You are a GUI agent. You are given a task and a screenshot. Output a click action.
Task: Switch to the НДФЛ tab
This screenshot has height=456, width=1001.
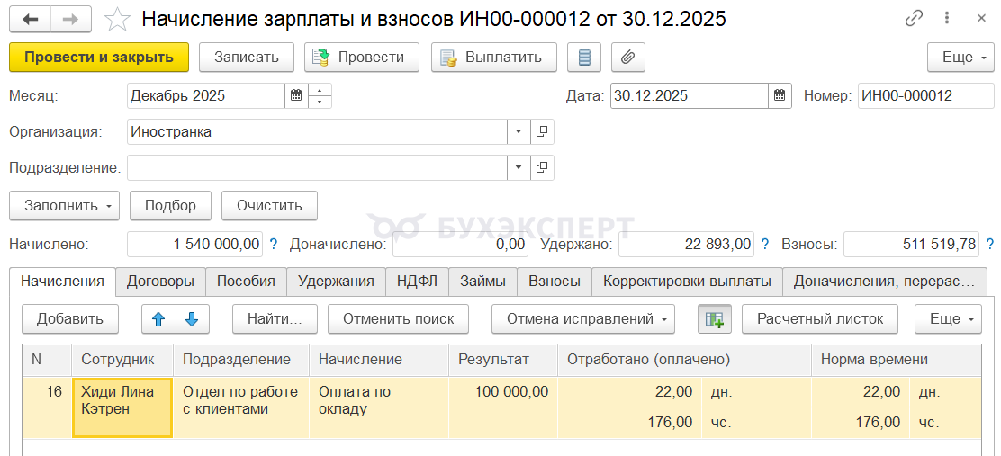click(417, 282)
